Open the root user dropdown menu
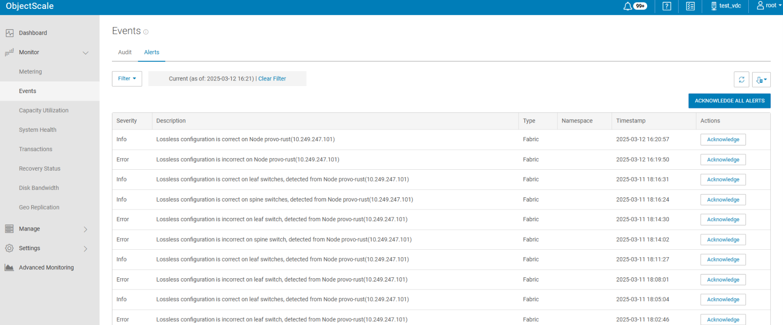This screenshot has width=783, height=325. coord(769,6)
